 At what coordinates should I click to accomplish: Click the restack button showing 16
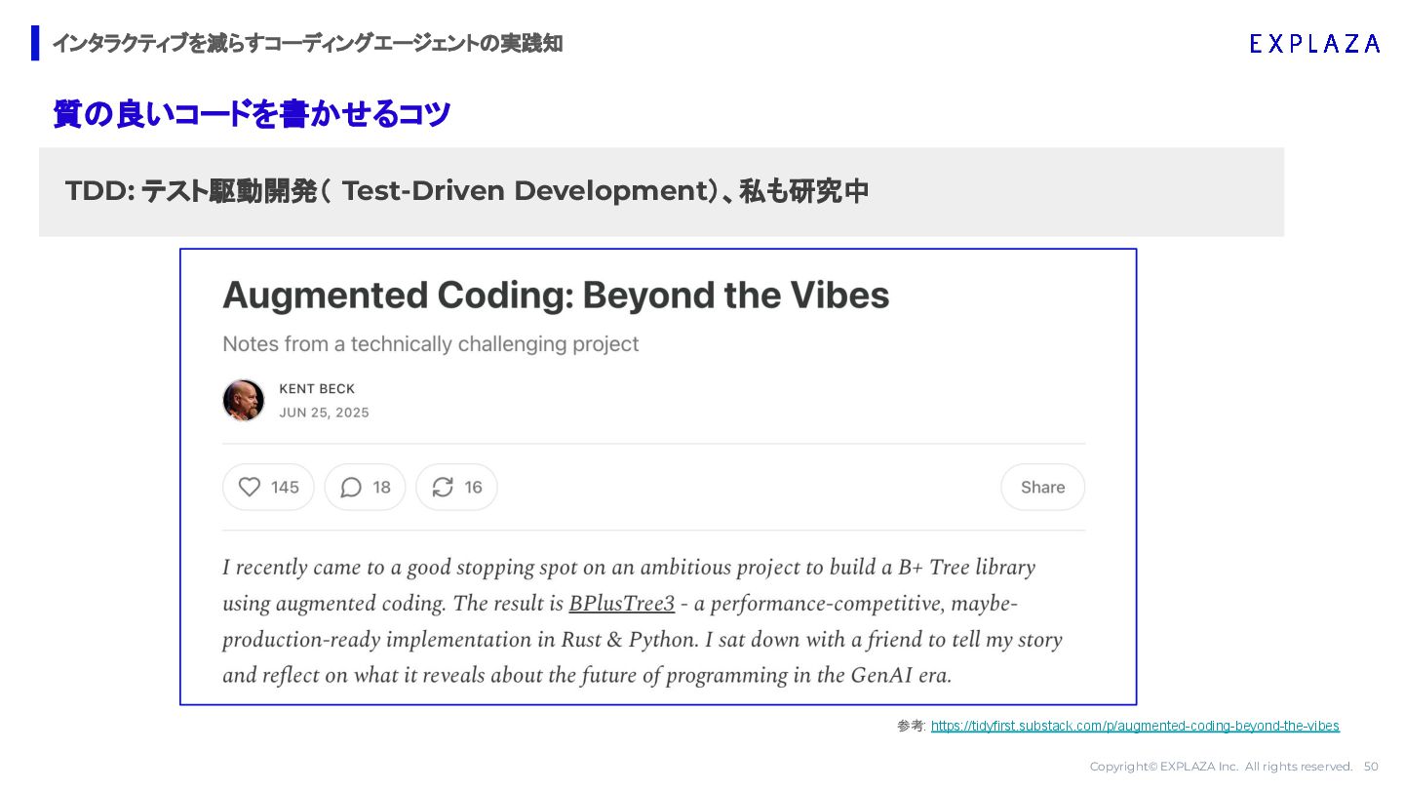click(x=456, y=487)
